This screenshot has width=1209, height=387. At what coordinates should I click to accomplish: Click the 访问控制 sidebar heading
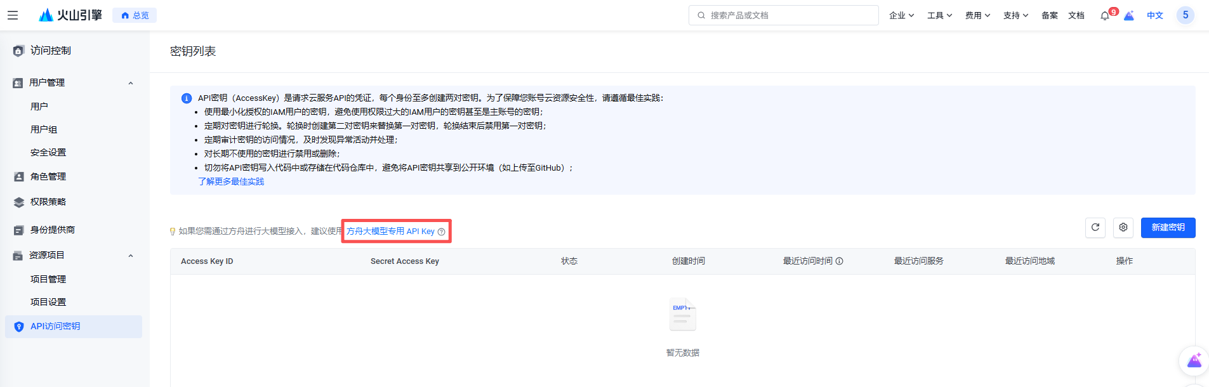(x=51, y=50)
